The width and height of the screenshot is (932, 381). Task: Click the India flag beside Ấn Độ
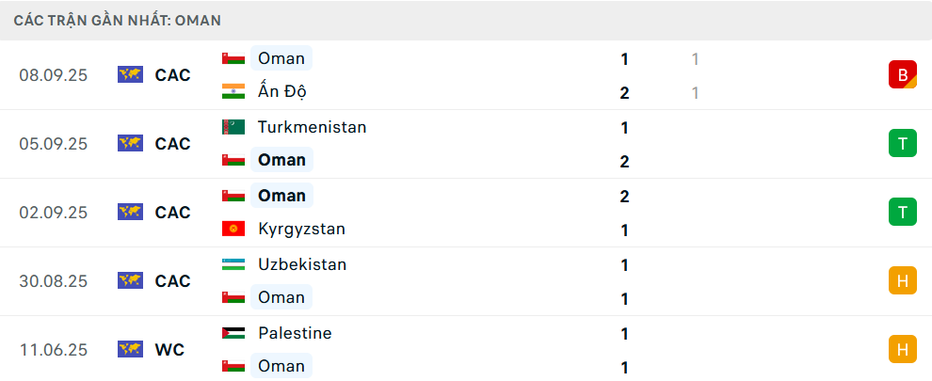click(233, 92)
